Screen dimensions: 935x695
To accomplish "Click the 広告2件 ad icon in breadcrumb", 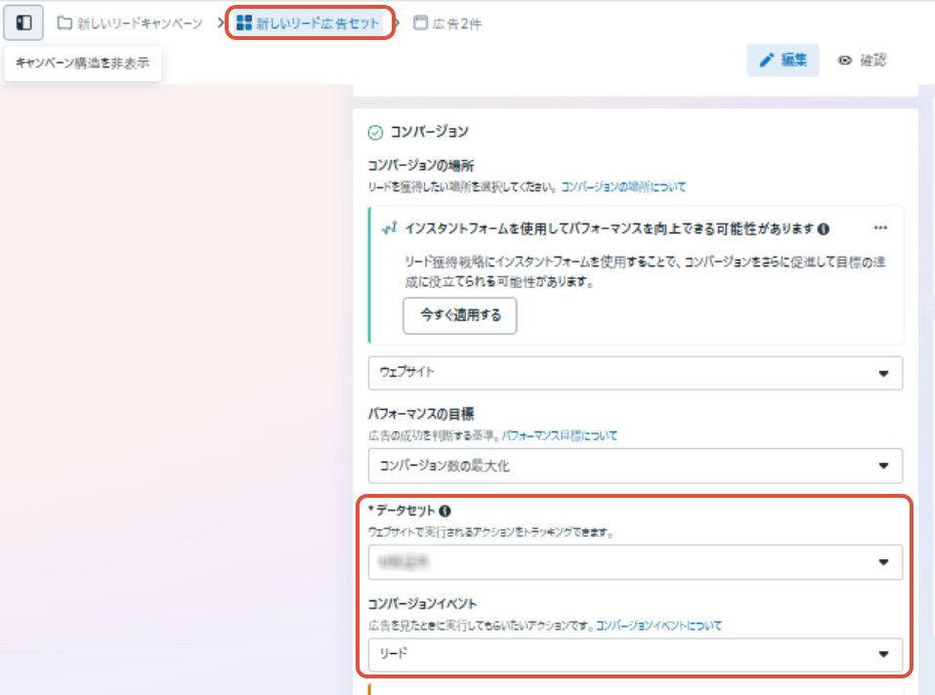I will [x=420, y=22].
